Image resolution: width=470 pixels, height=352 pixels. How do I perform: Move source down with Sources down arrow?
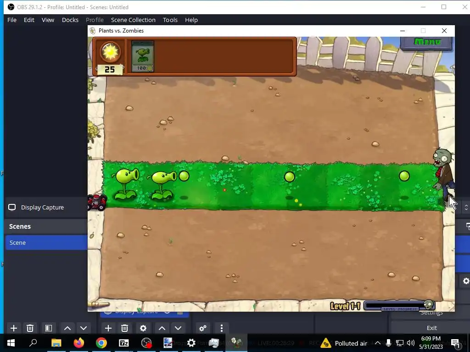coord(178,328)
